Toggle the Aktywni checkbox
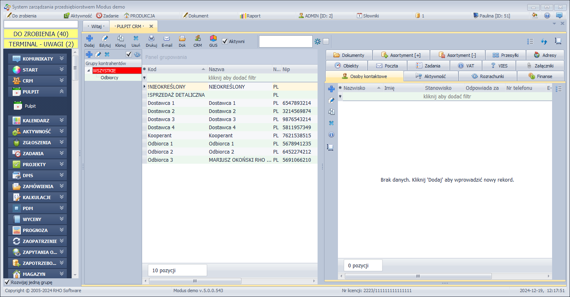570x297 pixels. (225, 41)
